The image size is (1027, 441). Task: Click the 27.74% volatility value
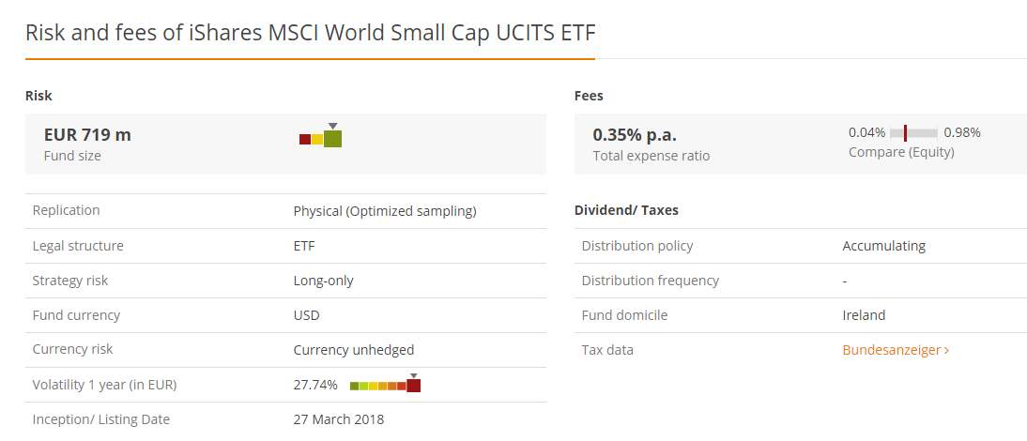click(x=315, y=385)
